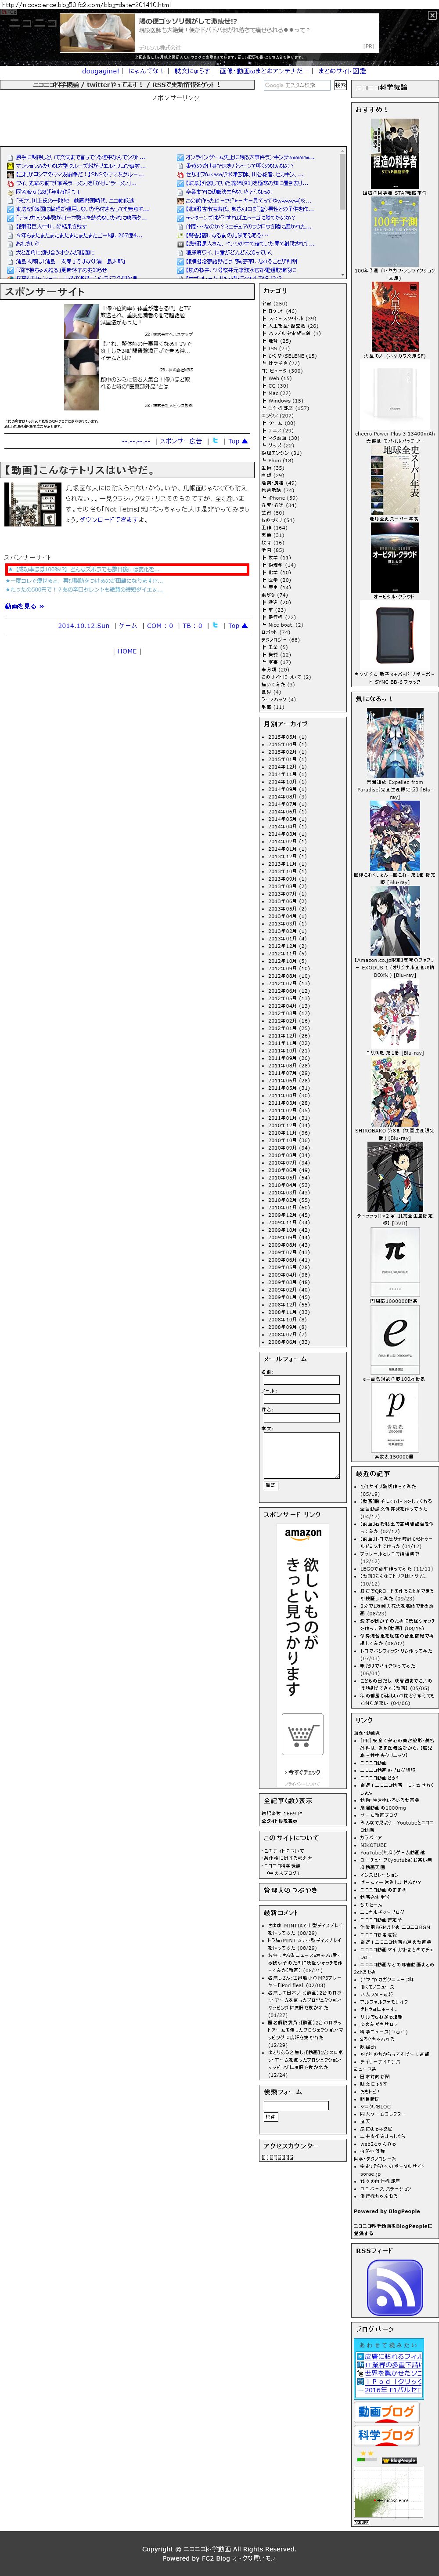Focus the Google custom search box
439x2576 pixels.
pos(296,85)
